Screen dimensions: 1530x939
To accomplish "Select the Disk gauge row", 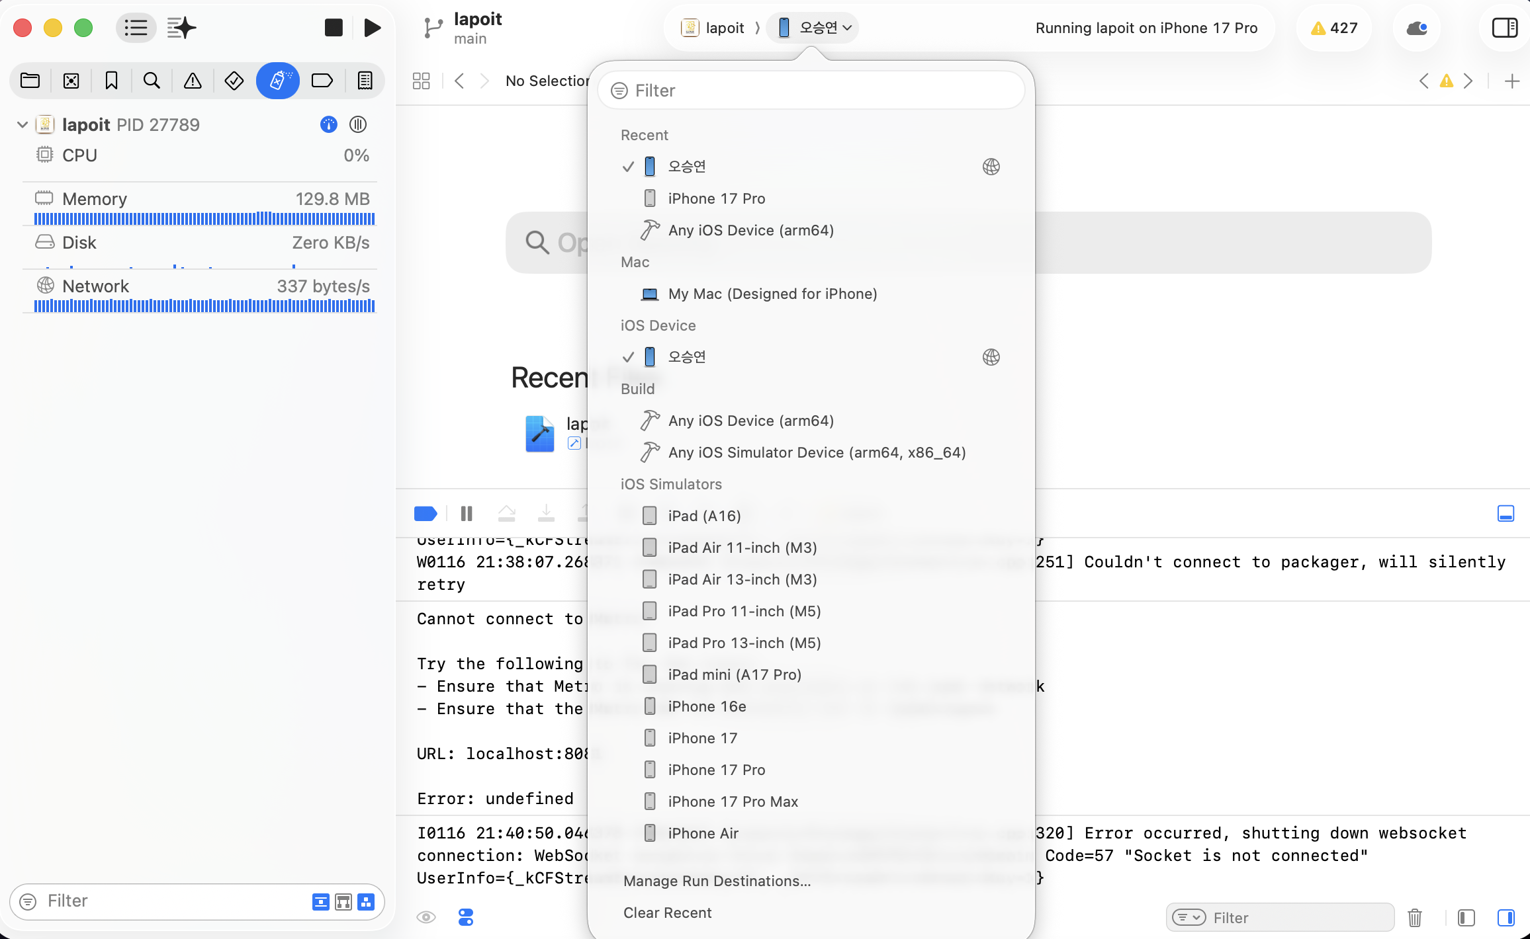I will pyautogui.click(x=200, y=249).
